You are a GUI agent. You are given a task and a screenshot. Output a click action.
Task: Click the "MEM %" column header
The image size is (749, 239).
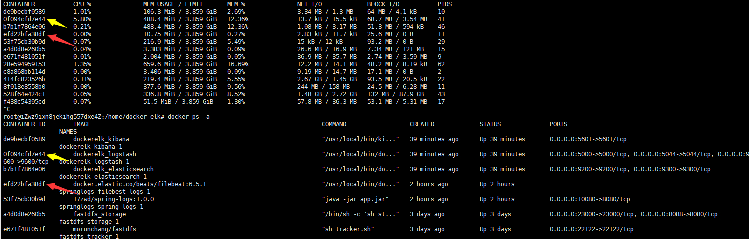click(x=236, y=4)
